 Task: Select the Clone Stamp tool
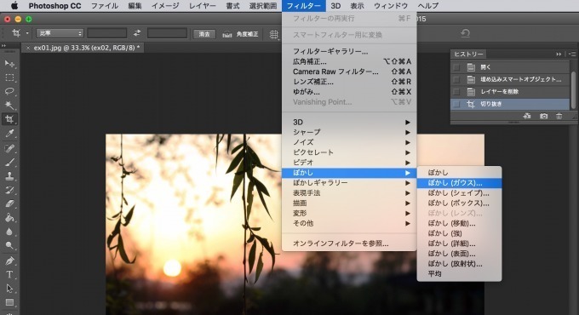[x=9, y=176]
